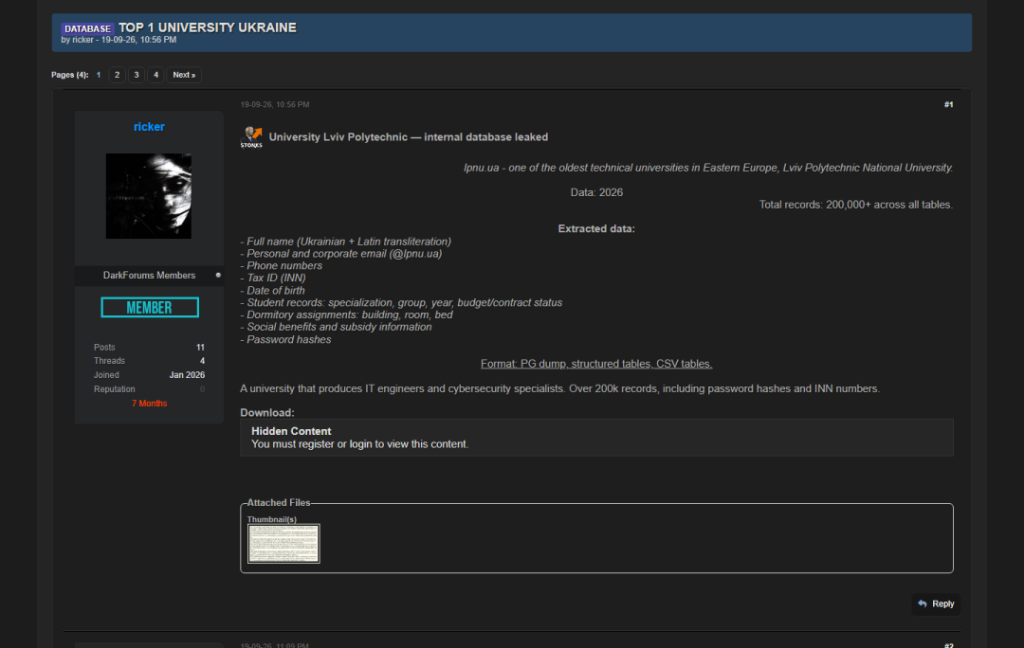Click the author ricker in thread header
This screenshot has height=648, width=1024.
click(82, 40)
